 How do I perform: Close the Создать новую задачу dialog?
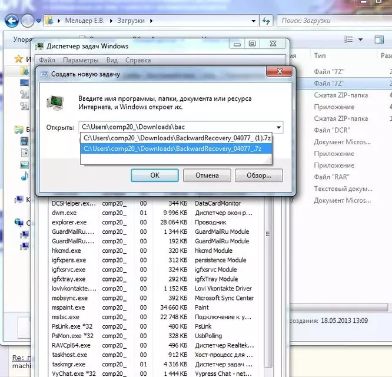click(x=279, y=71)
